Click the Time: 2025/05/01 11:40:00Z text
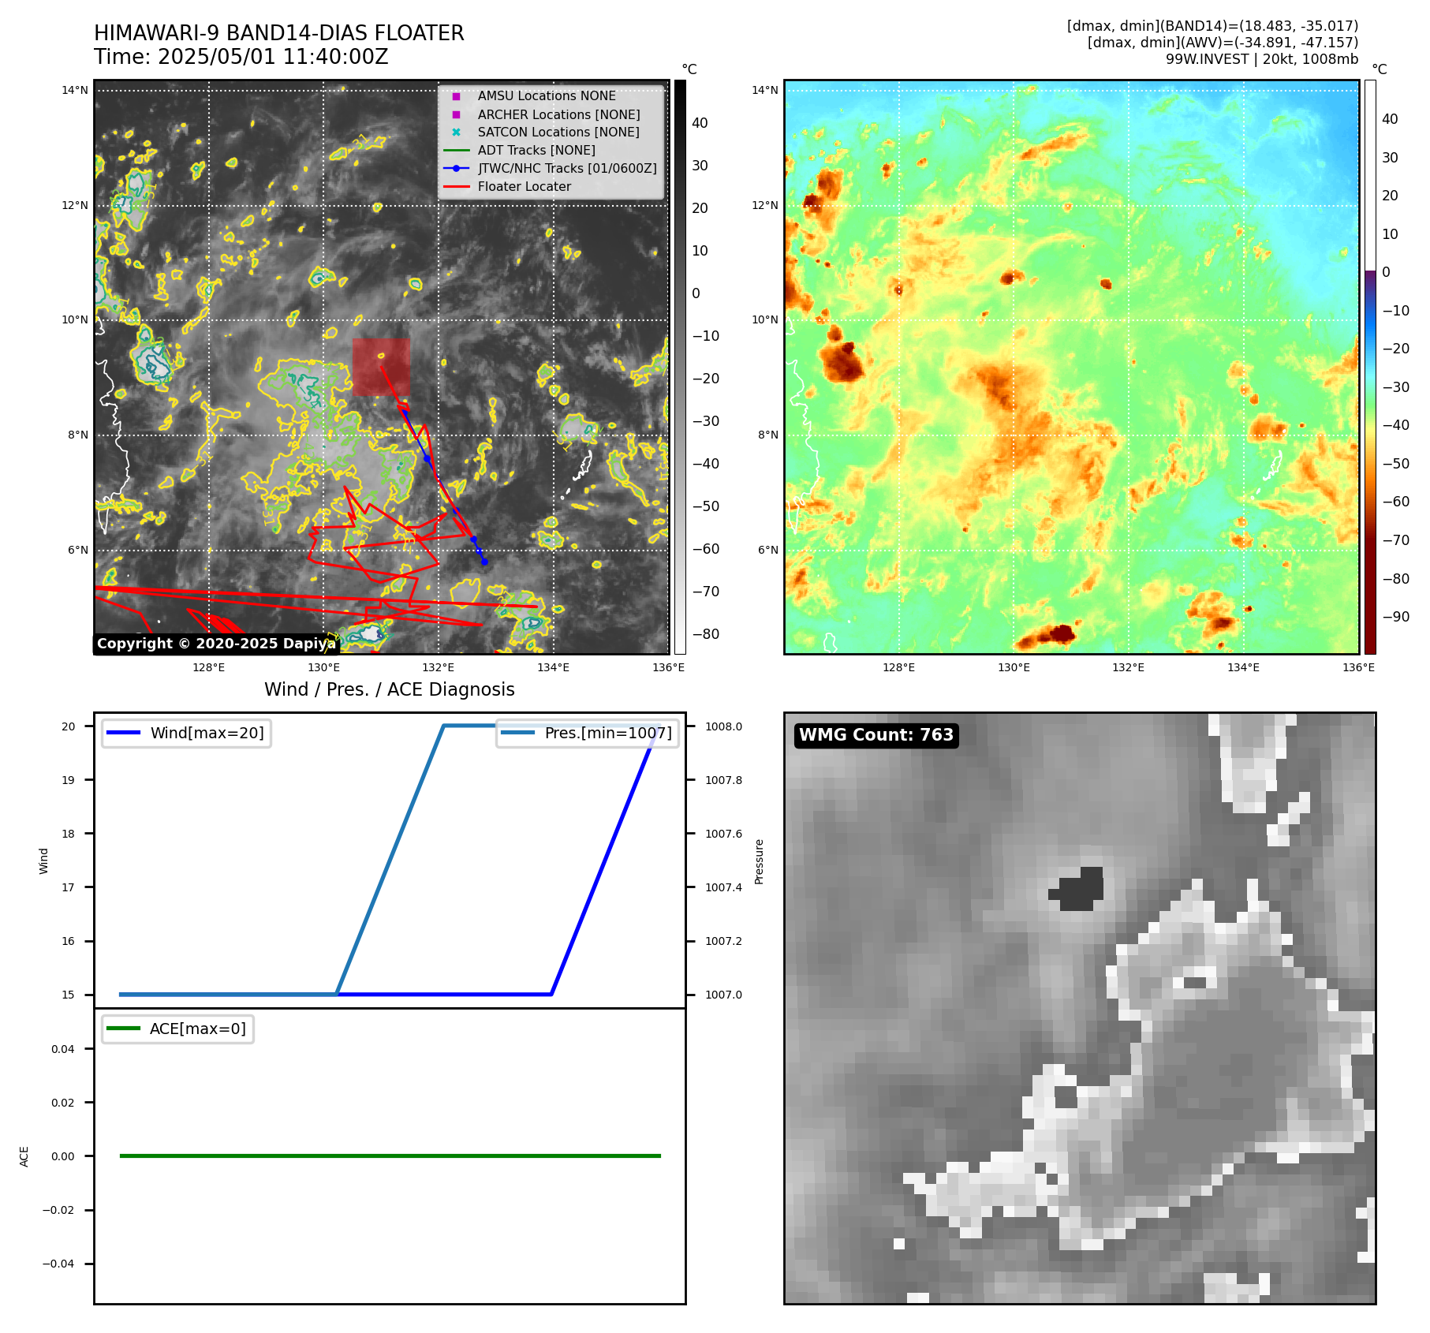Image resolution: width=1430 pixels, height=1333 pixels. (x=241, y=57)
